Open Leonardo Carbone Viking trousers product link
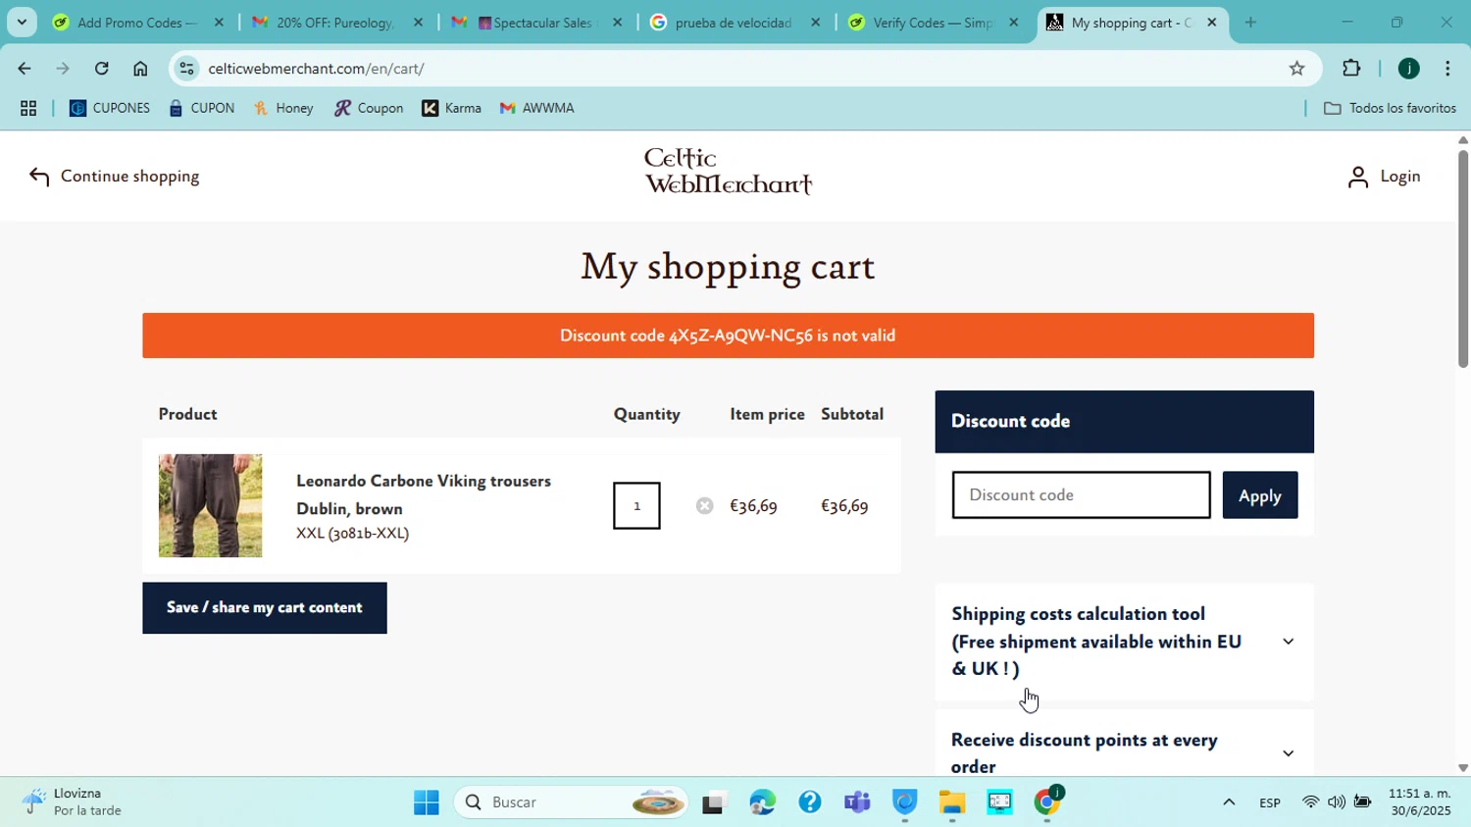Viewport: 1471px width, 827px height. coord(424,494)
